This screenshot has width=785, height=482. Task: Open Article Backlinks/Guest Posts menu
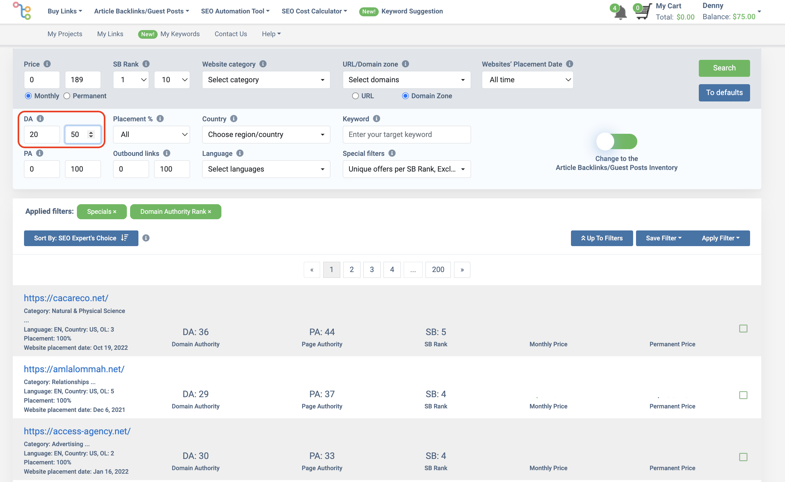tap(142, 11)
